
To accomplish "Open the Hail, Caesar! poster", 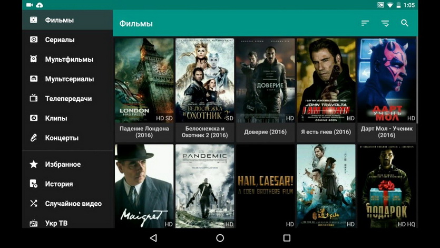I will click(266, 186).
